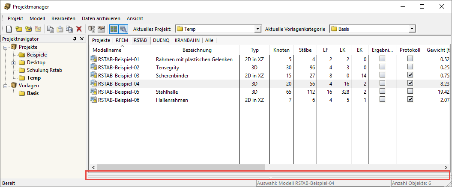
Task: Toggle the thumbnails view icon
Action: [x=114, y=29]
